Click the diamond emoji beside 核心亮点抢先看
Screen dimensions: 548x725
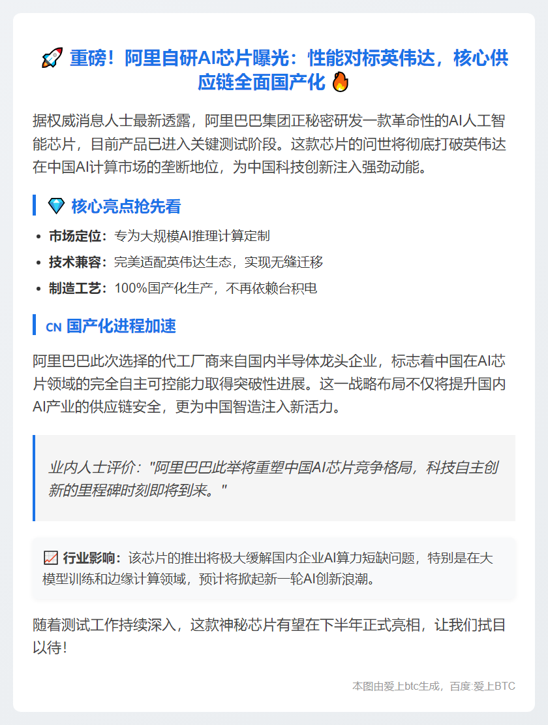pyautogui.click(x=56, y=206)
